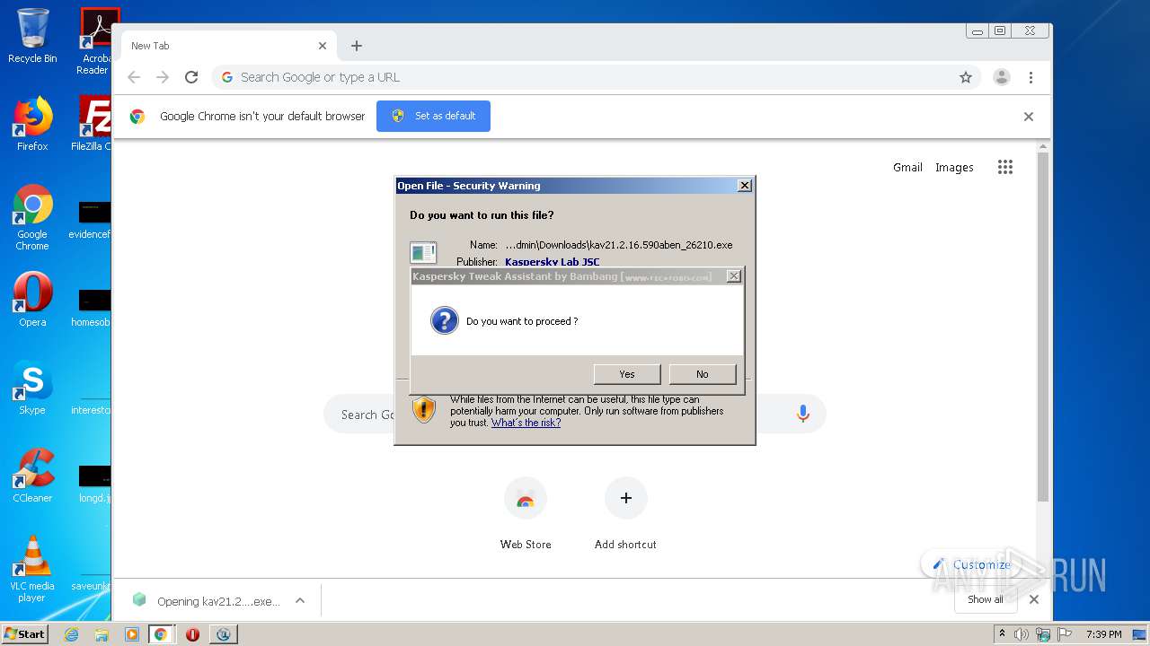Launch the Opera desktop shortcut
1150x646 pixels.
click(32, 300)
